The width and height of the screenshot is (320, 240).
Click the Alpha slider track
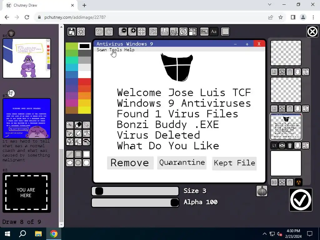tap(135, 202)
